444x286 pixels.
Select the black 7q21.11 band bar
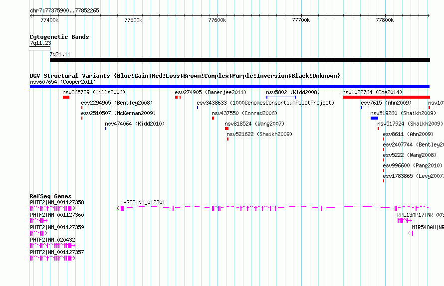(x=240, y=60)
